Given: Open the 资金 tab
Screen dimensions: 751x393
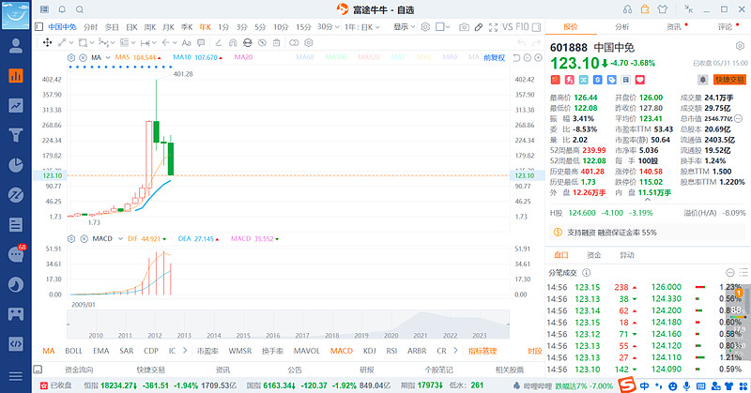Looking at the screenshot, I should click(594, 255).
